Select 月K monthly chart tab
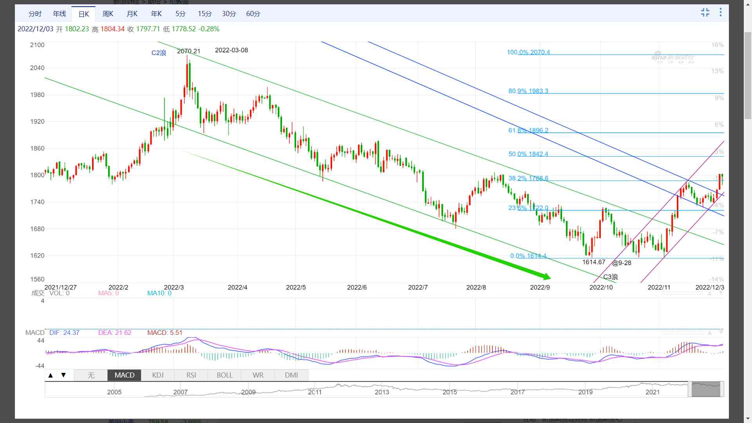 (132, 14)
